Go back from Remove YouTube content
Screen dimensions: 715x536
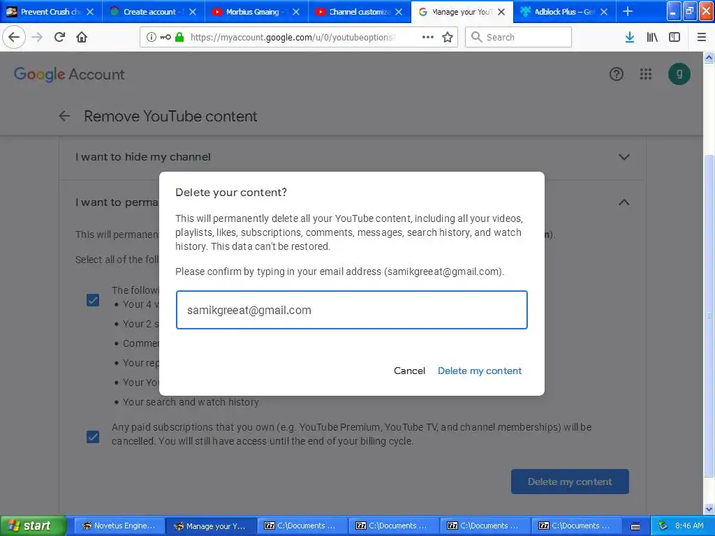pyautogui.click(x=64, y=117)
